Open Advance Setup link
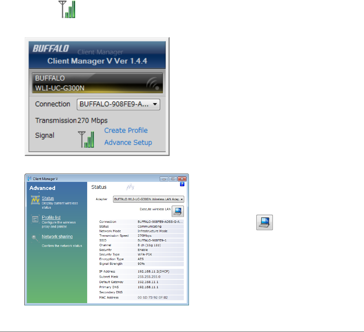This screenshot has width=364, height=332. point(128,142)
